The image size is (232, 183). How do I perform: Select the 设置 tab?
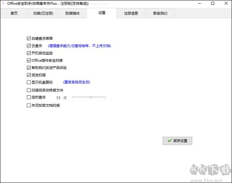(102, 13)
